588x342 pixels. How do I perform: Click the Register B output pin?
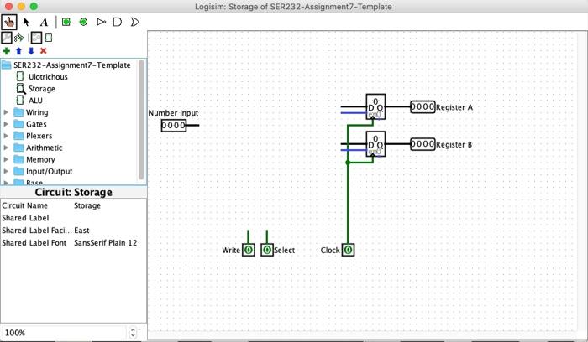pyautogui.click(x=423, y=144)
